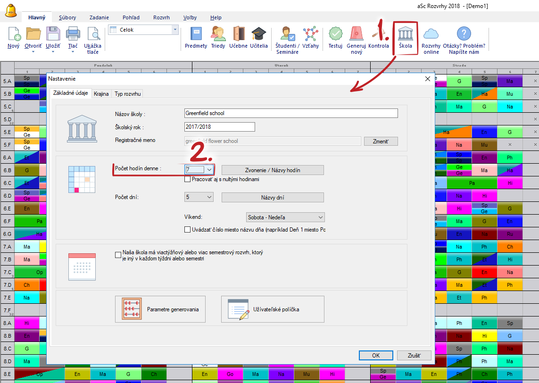Viewport: 539px width, 383px height.
Task: Click the 'Zvonenie / Názvy hodín' button
Action: 273,170
